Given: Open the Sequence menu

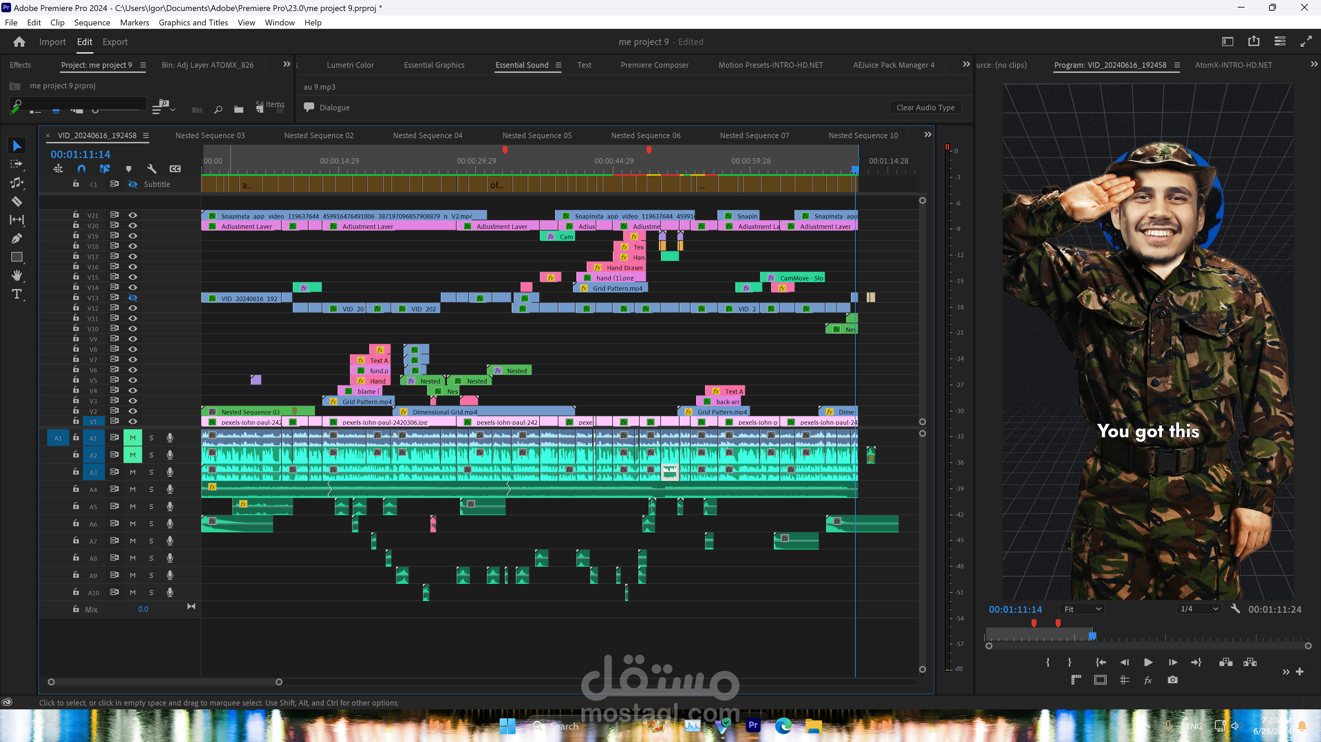Looking at the screenshot, I should [92, 23].
